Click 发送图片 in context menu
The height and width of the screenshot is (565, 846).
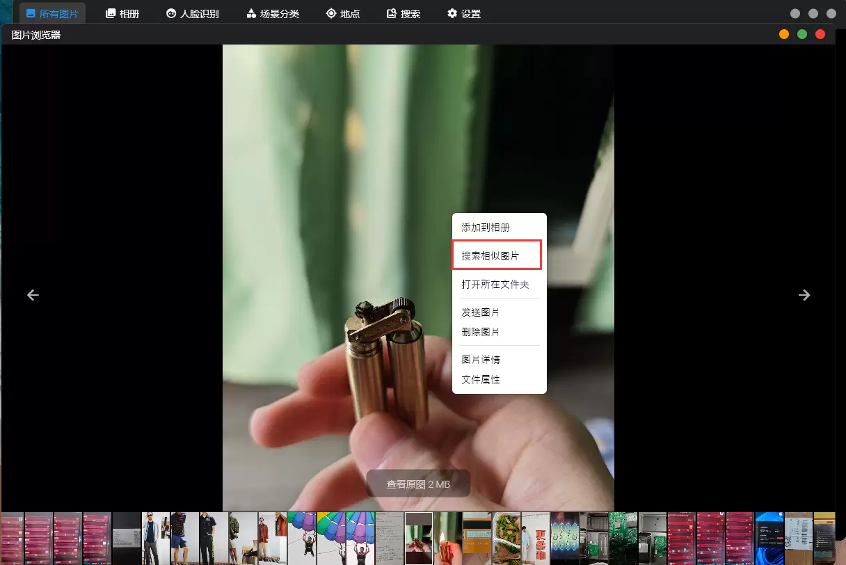pos(481,312)
